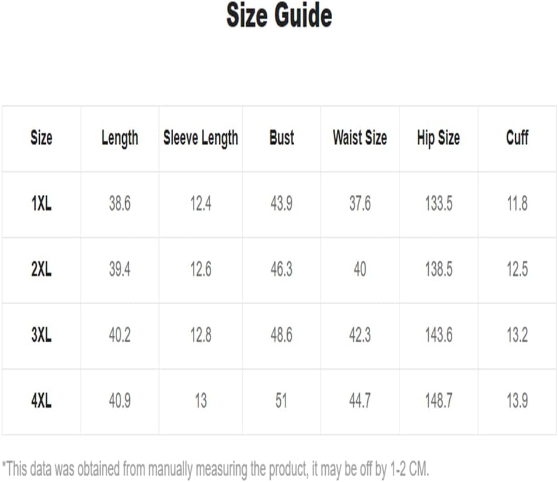Select the 2XL cuff value 12.5

coord(517,269)
